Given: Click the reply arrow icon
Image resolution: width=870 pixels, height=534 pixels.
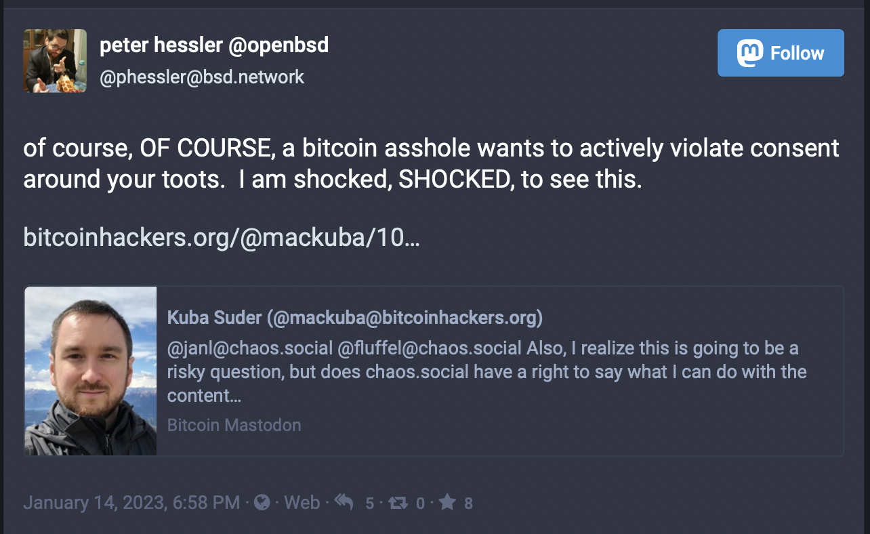Looking at the screenshot, I should click(x=344, y=502).
